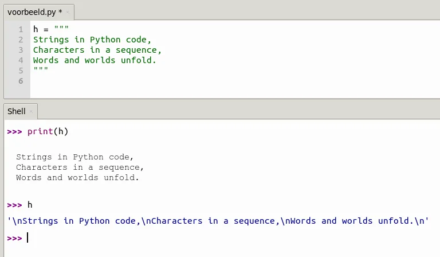The width and height of the screenshot is (440, 257).
Task: Click line number 1 in the gutter
Action: pyautogui.click(x=21, y=29)
